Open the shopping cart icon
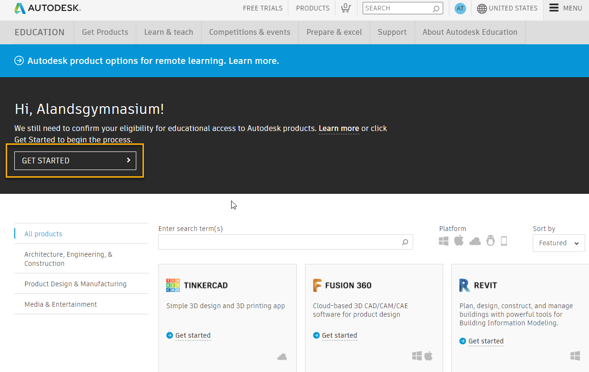The image size is (589, 372). click(x=345, y=8)
